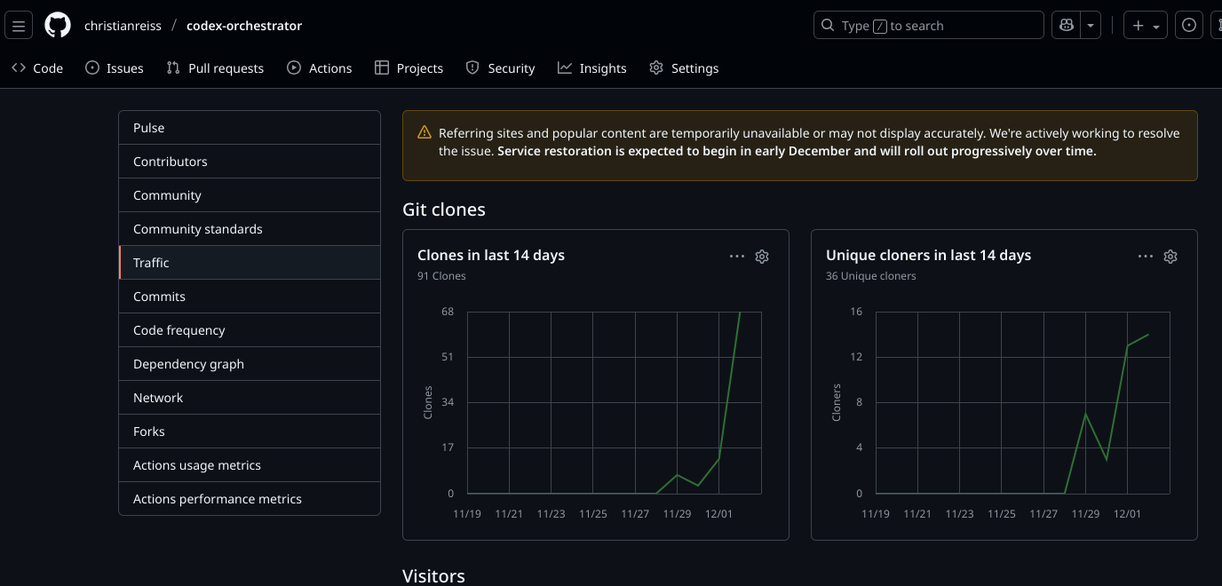Select Actions usage metrics in sidebar
Viewport: 1222px width, 586px height.
tap(197, 465)
